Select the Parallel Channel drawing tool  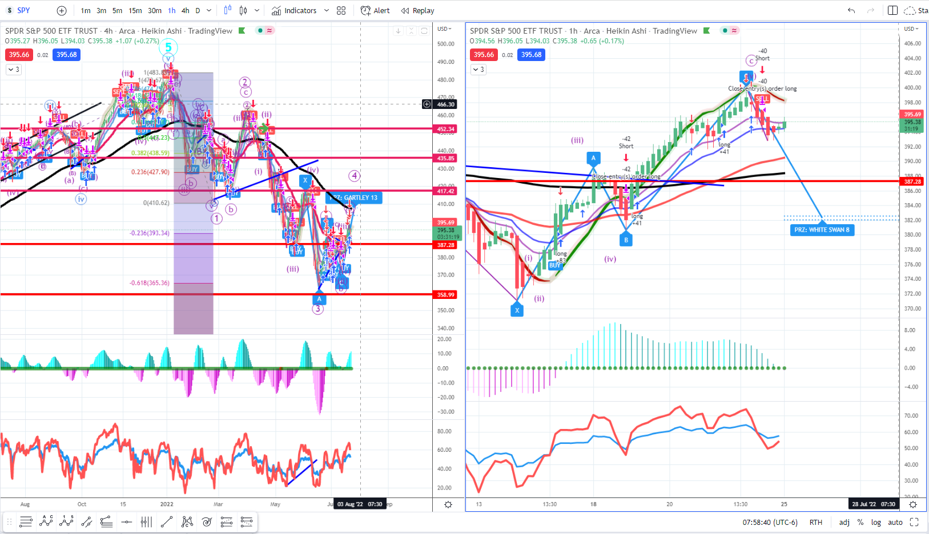coord(87,521)
